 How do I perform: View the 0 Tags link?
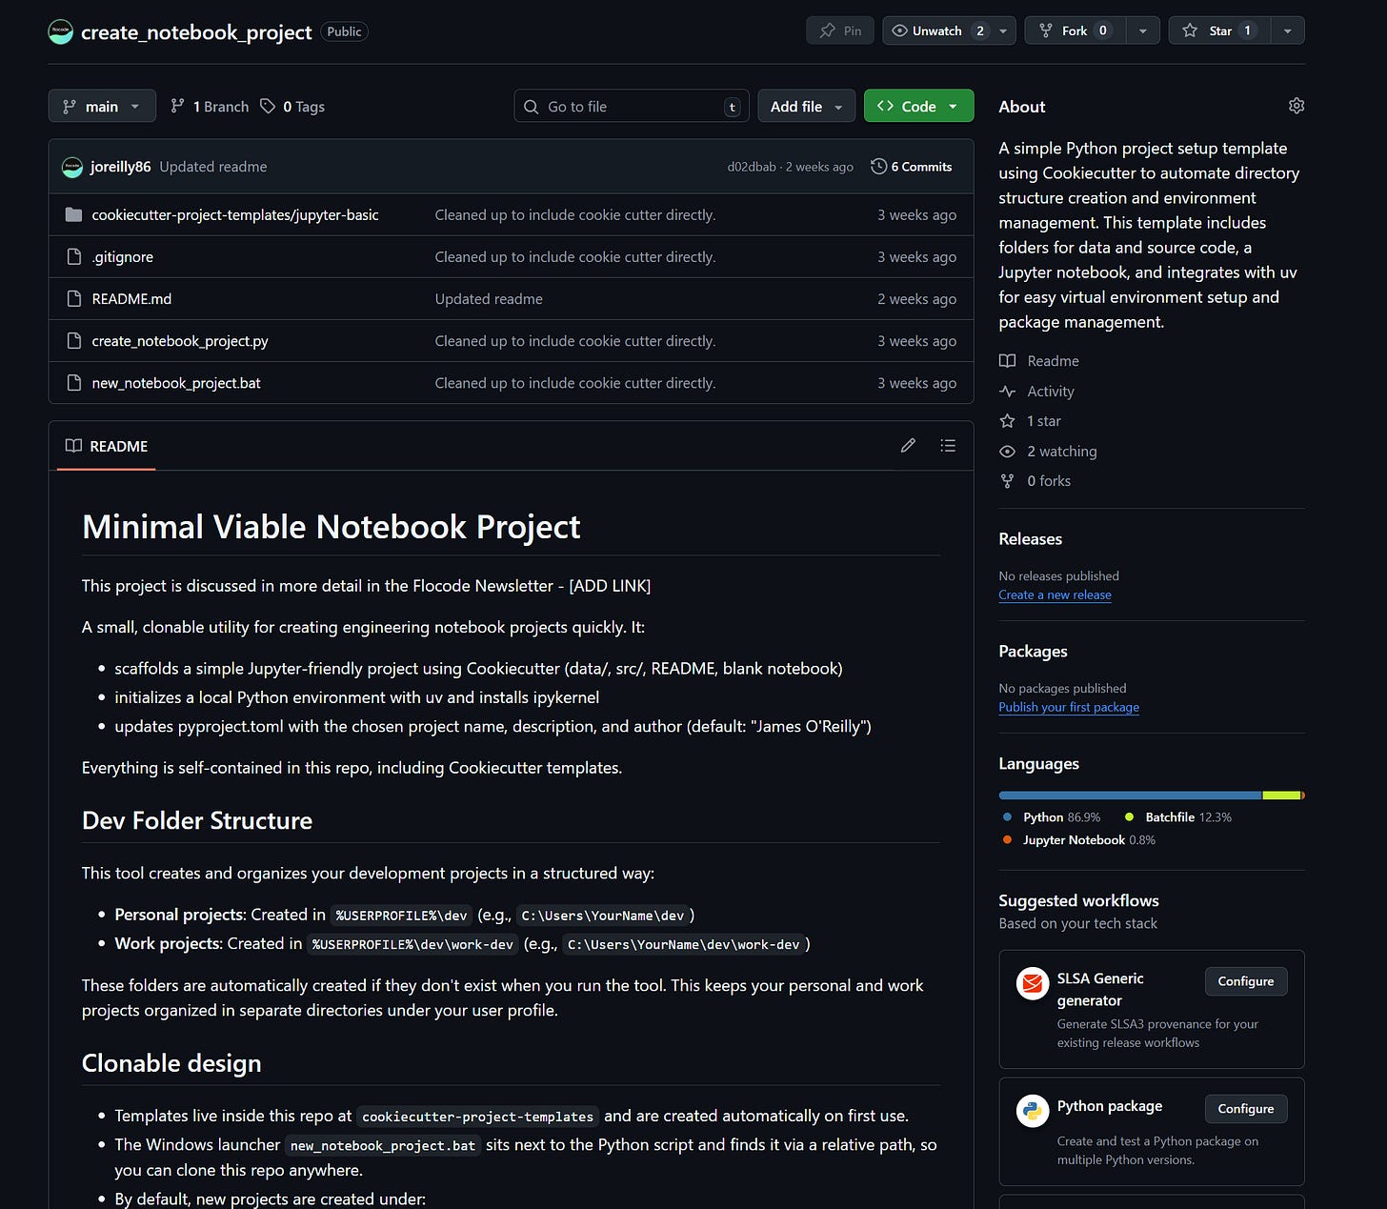pos(292,107)
